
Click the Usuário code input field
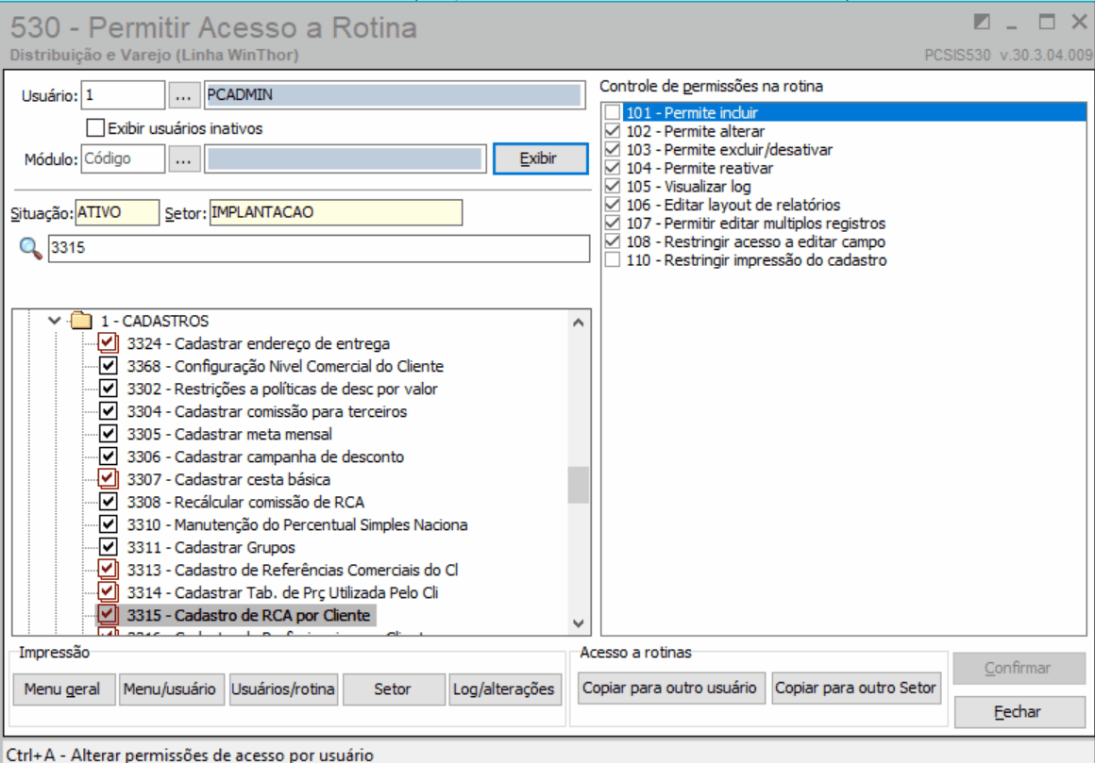coord(123,95)
